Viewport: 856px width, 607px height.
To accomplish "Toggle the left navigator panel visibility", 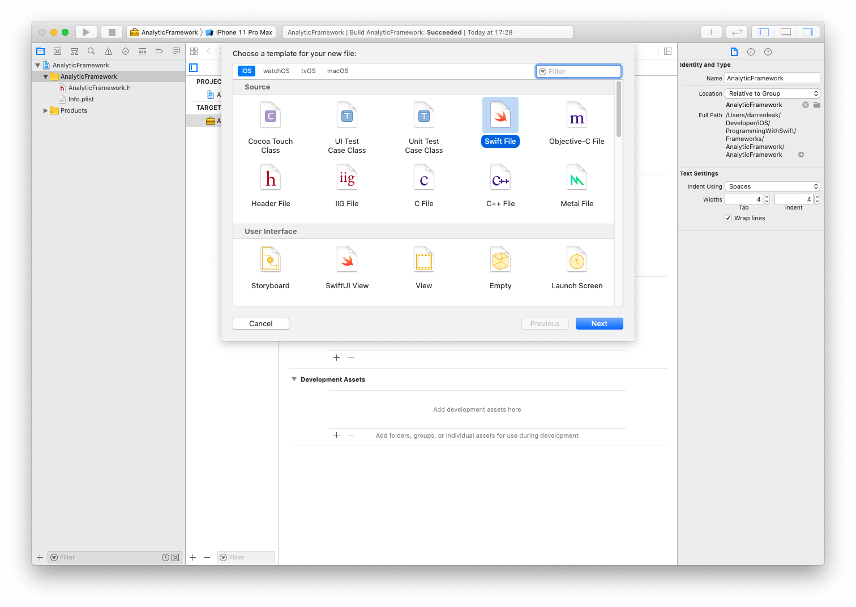I will pyautogui.click(x=764, y=32).
